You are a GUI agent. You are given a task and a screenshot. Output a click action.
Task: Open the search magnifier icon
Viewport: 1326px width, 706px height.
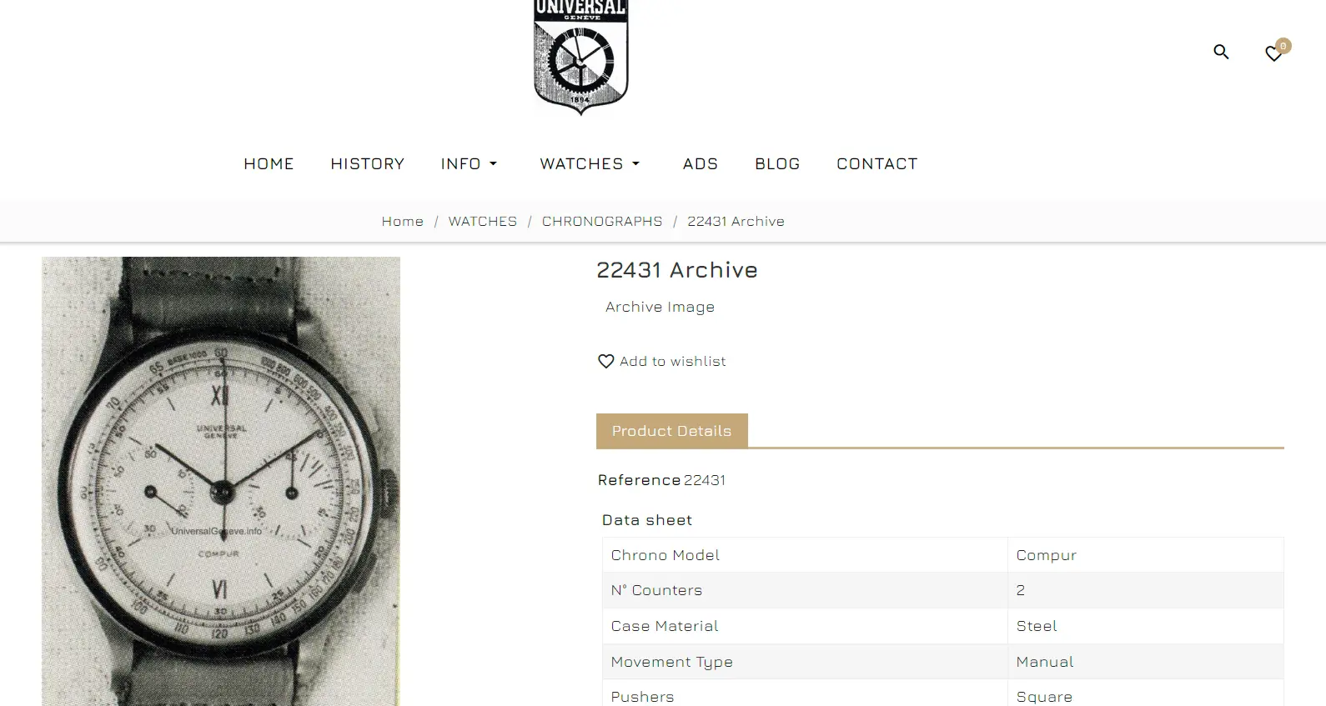click(1221, 52)
